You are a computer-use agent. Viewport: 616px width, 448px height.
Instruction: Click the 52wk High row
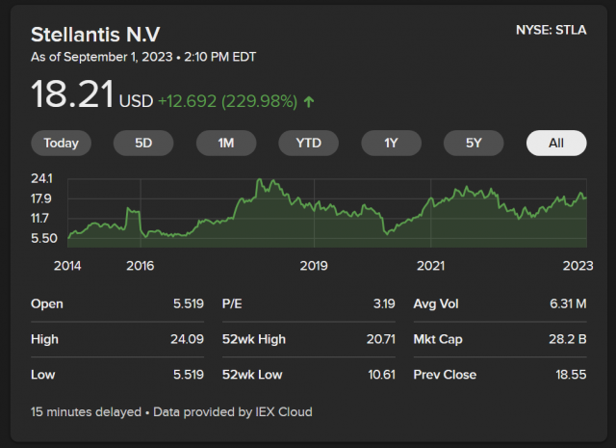coord(308,339)
